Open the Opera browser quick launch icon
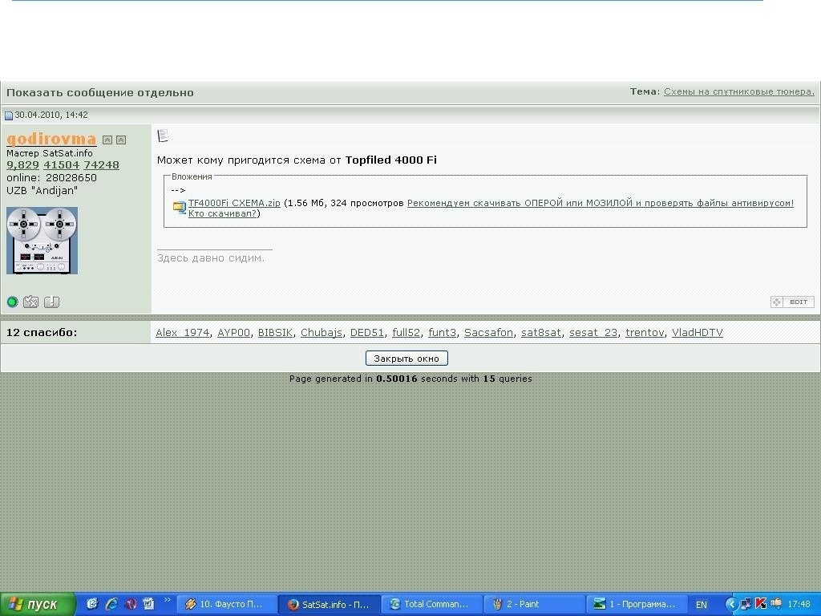The image size is (821, 616). [x=131, y=604]
